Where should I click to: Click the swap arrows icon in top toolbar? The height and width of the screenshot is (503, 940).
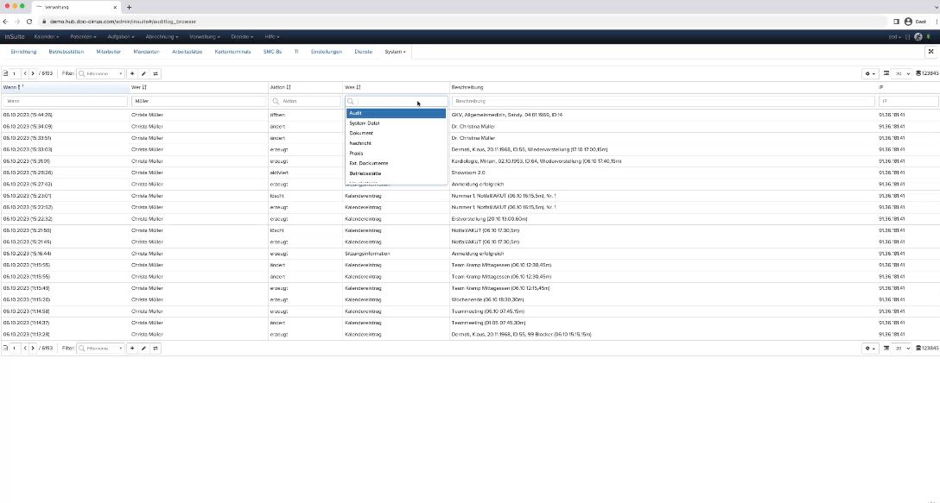[156, 73]
